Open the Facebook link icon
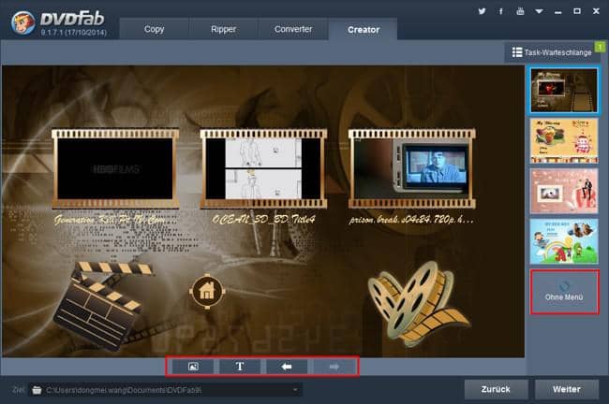This screenshot has height=404, width=609. coord(501,11)
